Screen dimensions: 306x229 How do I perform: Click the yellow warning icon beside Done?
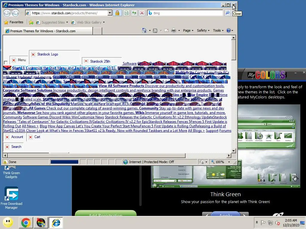point(5,162)
